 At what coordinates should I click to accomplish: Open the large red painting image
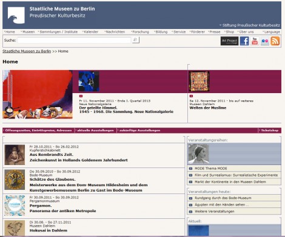coord(38,94)
